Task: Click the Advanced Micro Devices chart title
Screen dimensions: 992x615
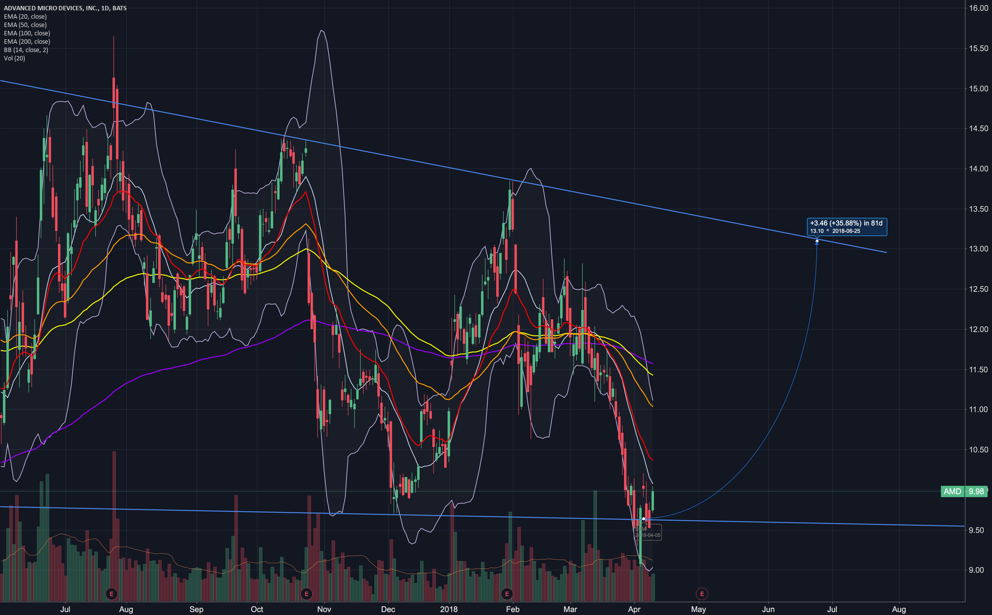Action: (x=65, y=8)
